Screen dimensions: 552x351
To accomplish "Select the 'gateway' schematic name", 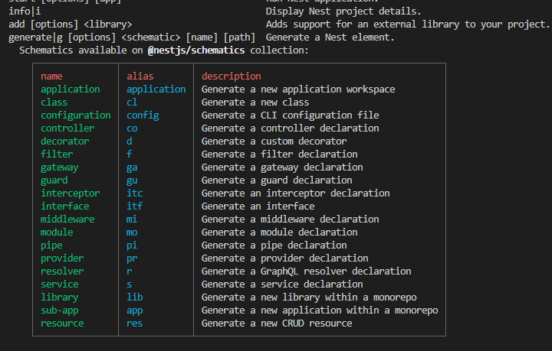I will [60, 167].
